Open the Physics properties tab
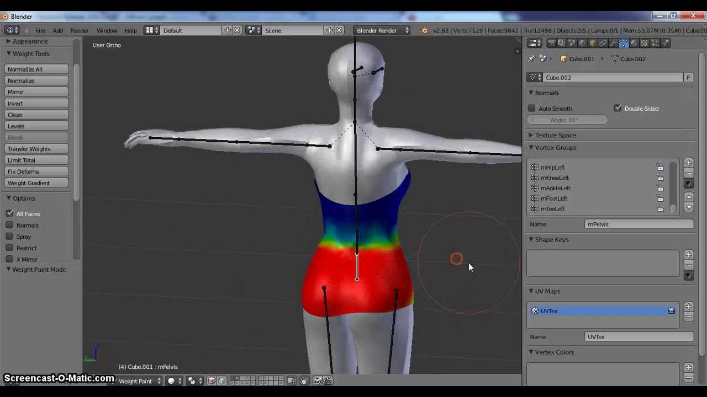 pyautogui.click(x=666, y=43)
